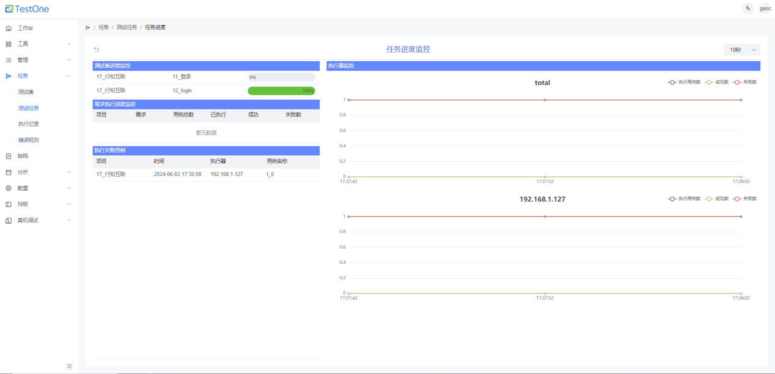The width and height of the screenshot is (775, 374).
Task: Toggle 成功数 legend in 192.168.1.127 chart
Action: [716, 199]
